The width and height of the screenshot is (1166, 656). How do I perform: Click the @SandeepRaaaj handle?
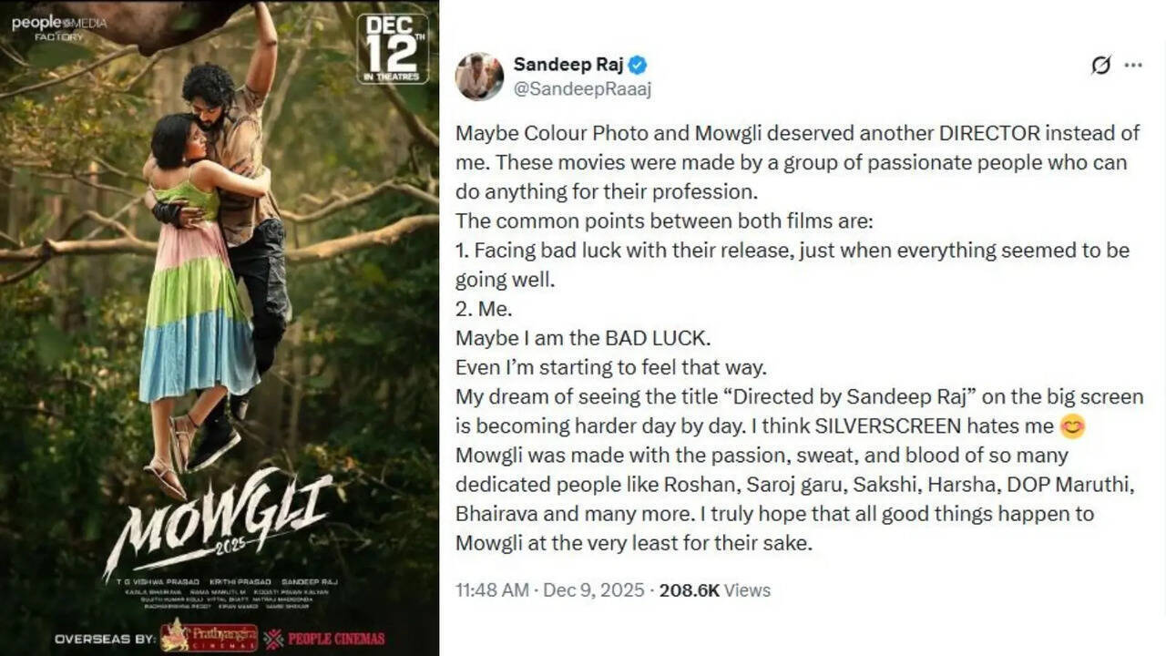point(582,89)
